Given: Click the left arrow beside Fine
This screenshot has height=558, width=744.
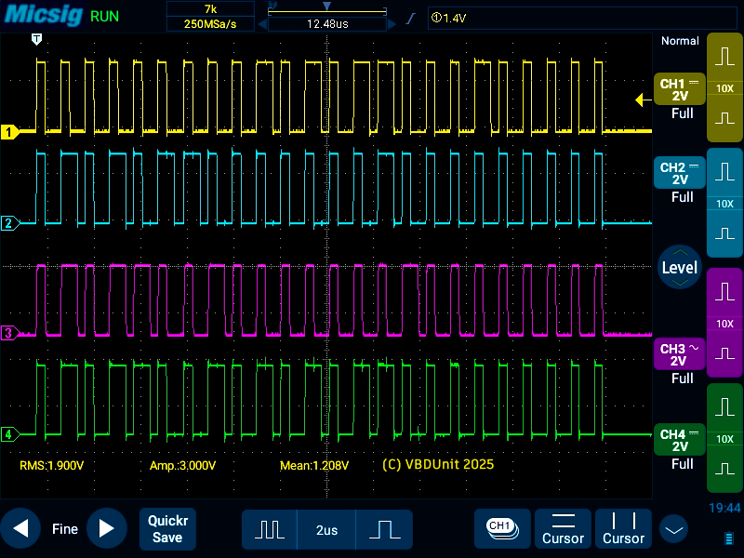Looking at the screenshot, I should point(20,529).
